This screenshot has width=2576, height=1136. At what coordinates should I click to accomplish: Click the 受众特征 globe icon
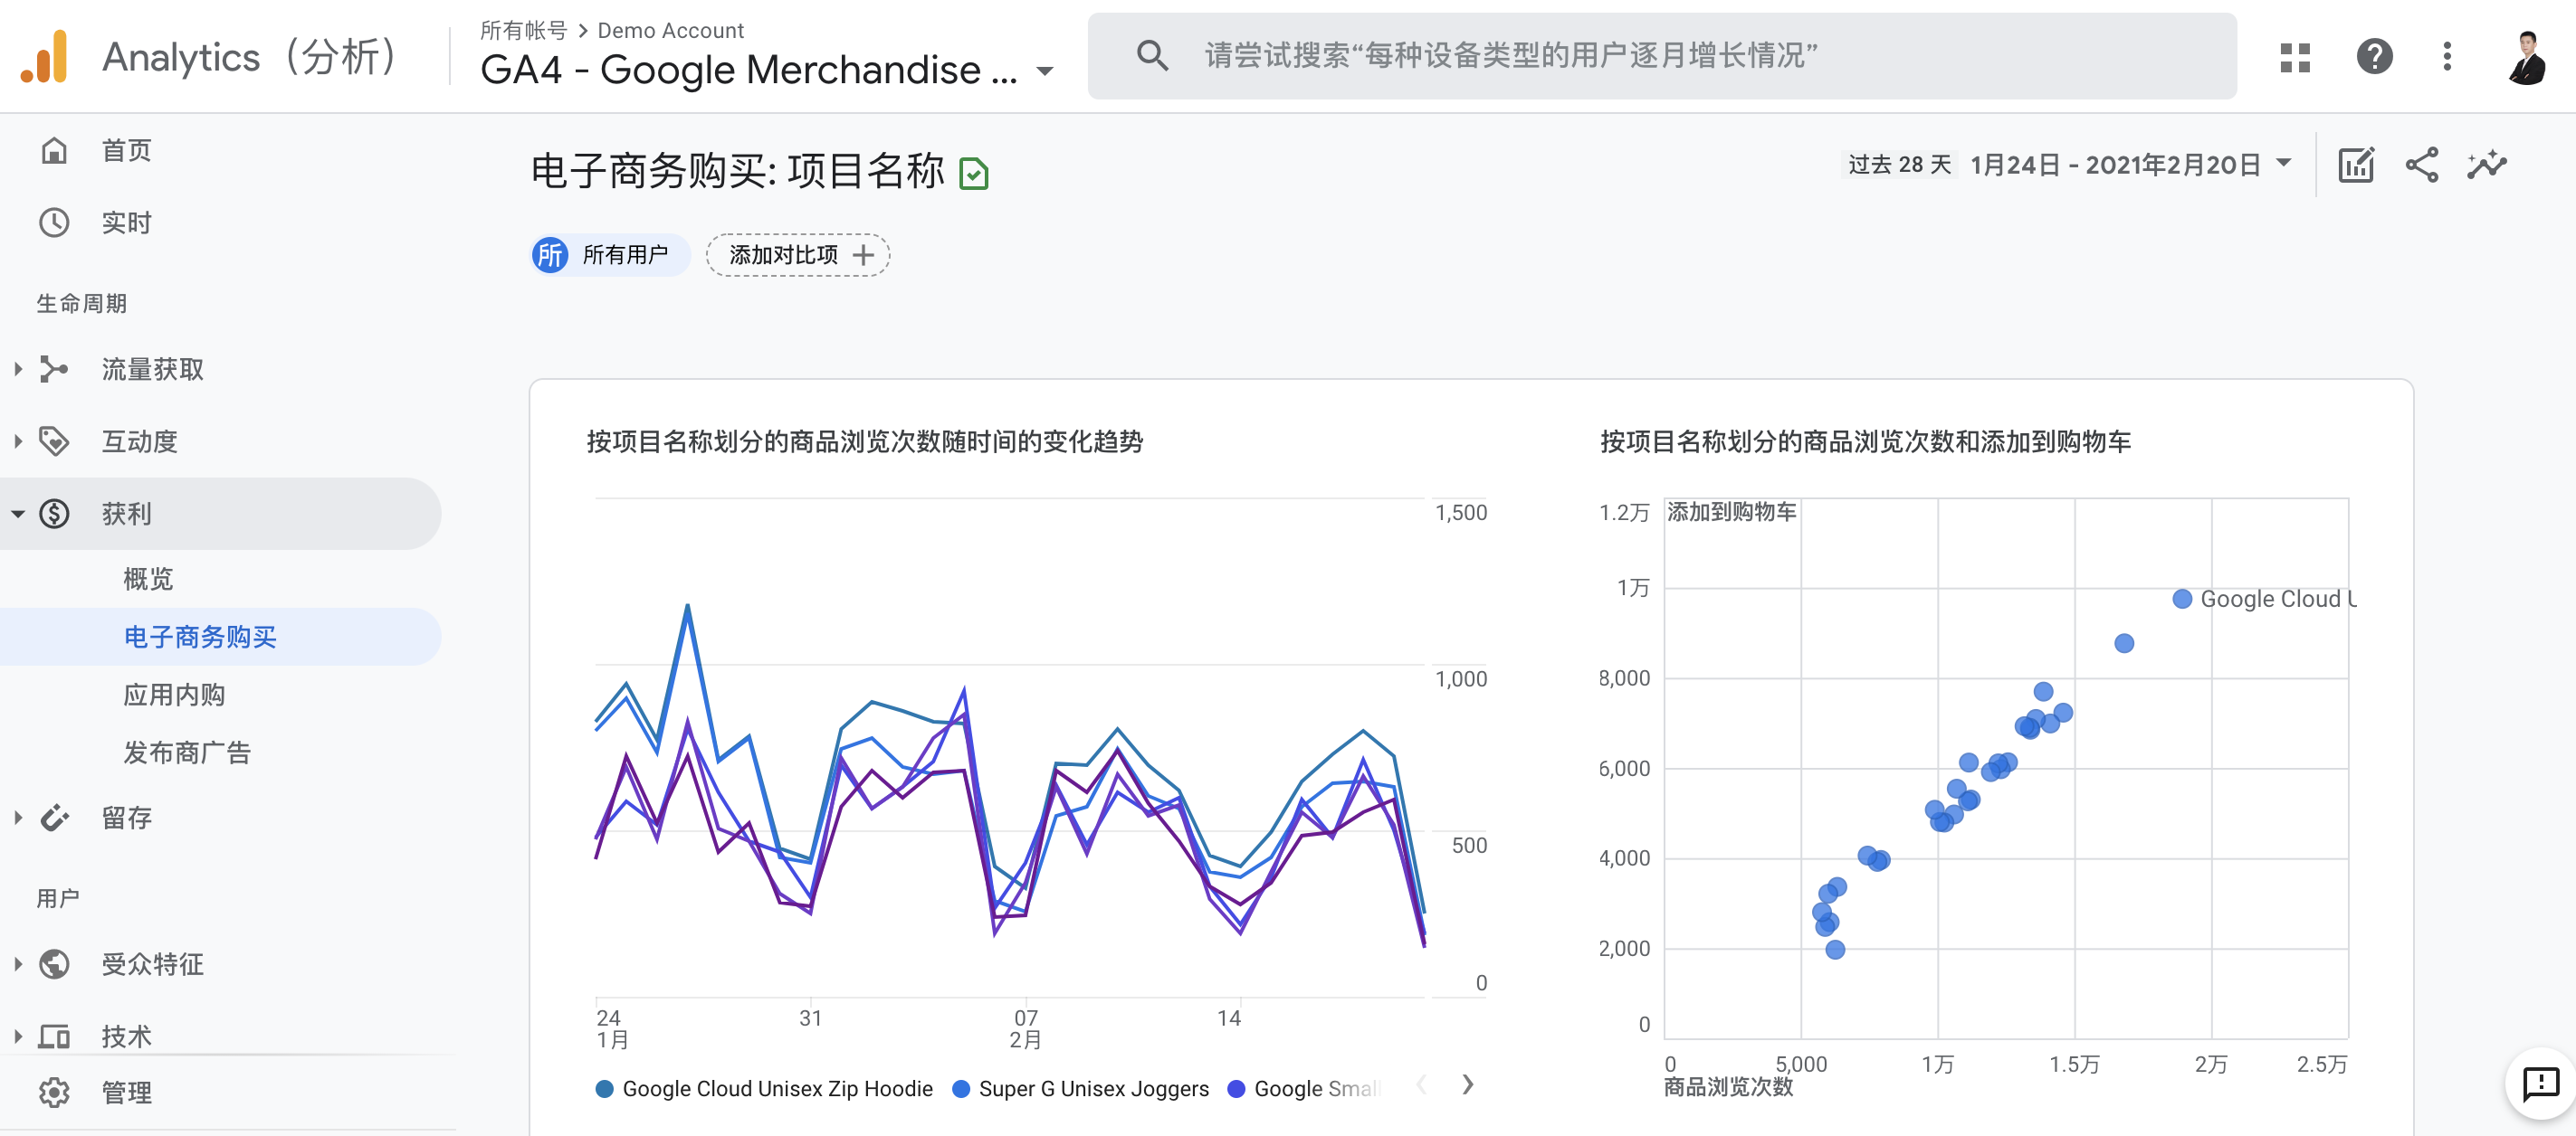click(54, 964)
